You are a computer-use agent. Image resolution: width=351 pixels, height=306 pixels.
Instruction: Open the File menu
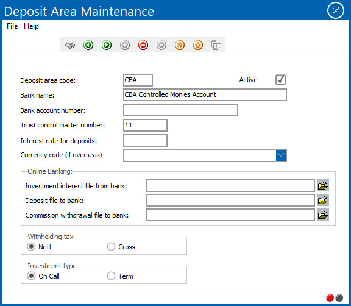[x=12, y=26]
